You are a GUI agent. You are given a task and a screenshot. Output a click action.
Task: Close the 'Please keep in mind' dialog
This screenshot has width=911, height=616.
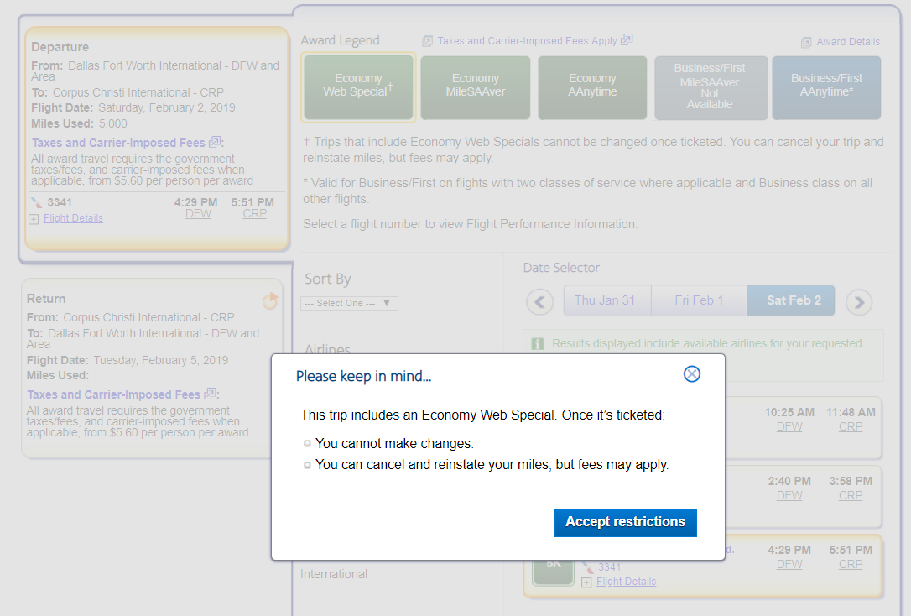(x=691, y=374)
